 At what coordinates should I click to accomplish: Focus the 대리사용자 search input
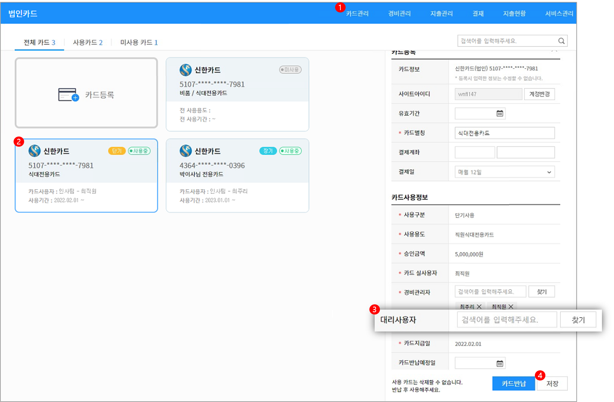[507, 320]
